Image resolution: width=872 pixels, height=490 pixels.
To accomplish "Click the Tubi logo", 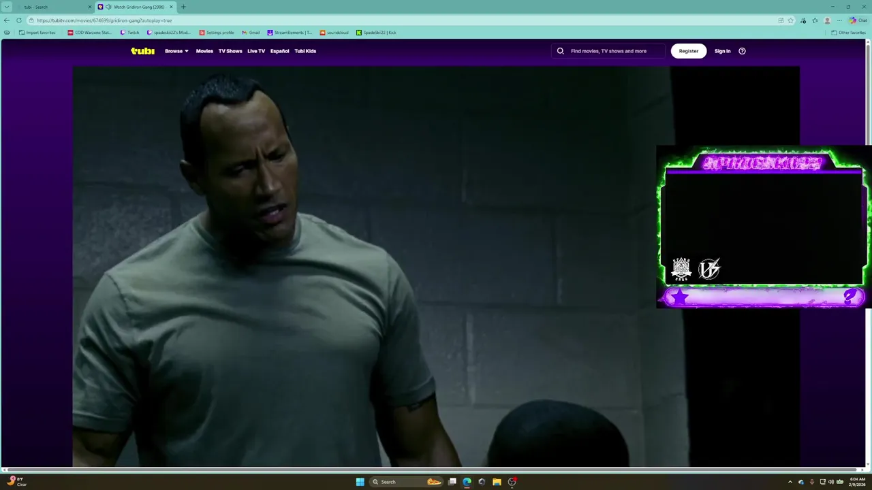I will tap(142, 51).
